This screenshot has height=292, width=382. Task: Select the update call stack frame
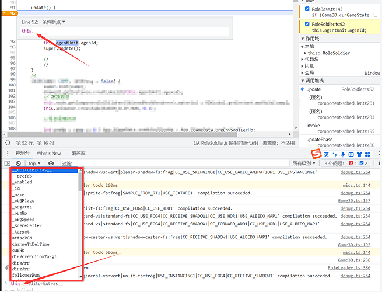[339, 89]
